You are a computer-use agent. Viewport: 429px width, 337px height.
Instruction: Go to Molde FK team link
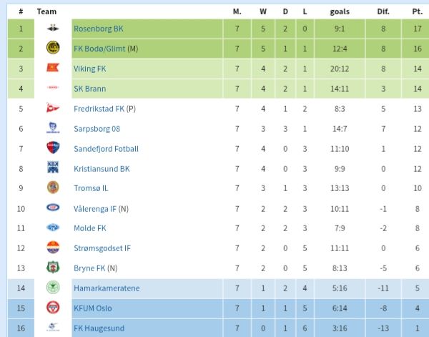89,228
